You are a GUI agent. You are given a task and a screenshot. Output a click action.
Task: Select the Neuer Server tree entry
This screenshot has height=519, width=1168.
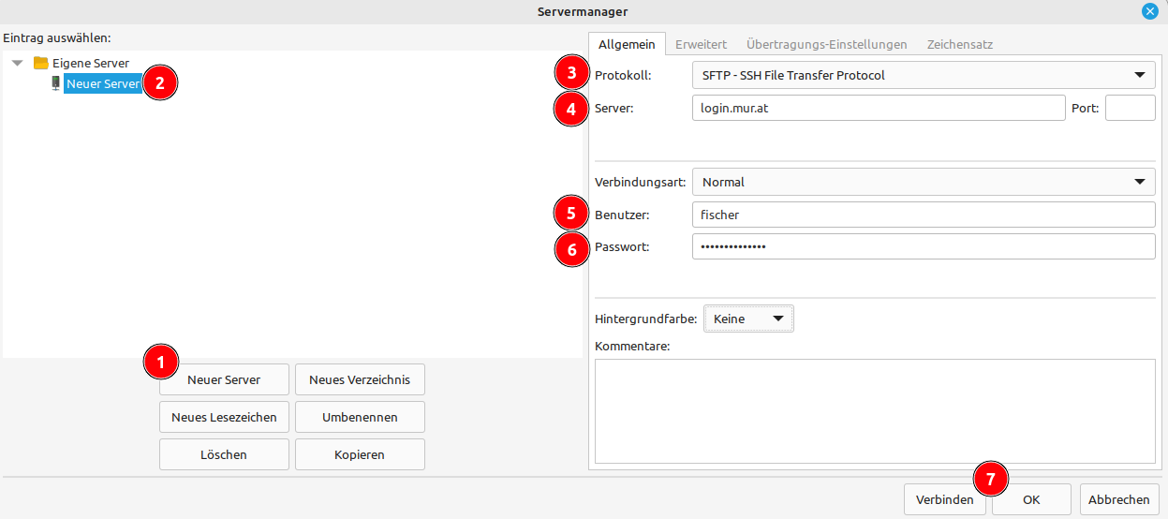coord(103,83)
